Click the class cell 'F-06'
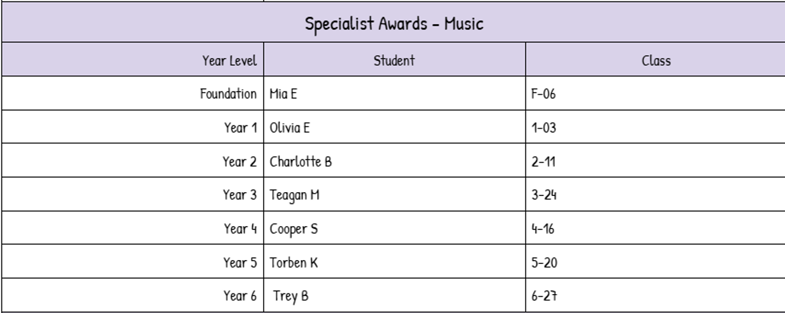The height and width of the screenshot is (313, 785). (544, 94)
